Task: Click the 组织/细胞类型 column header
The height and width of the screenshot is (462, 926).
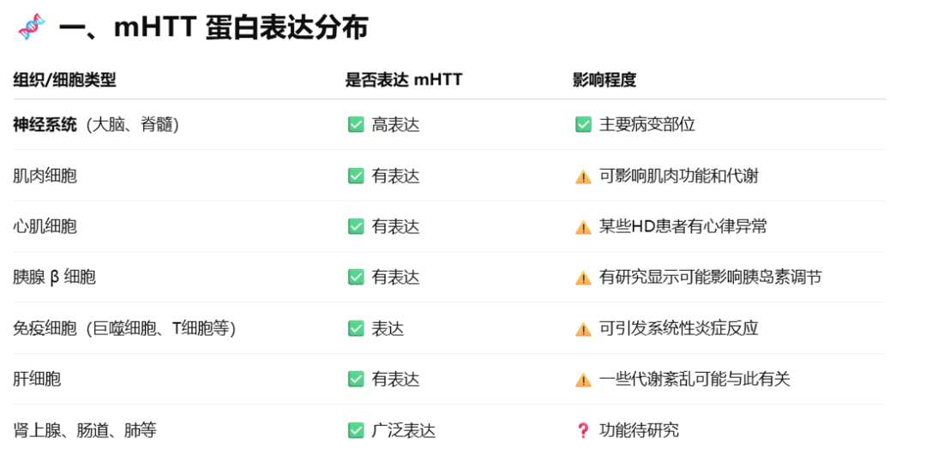Action: pos(64,81)
